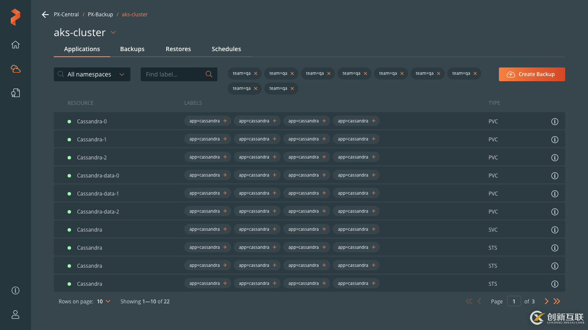Image resolution: width=588 pixels, height=330 pixels.
Task: Click the RESOURCE column header
Action: pyautogui.click(x=80, y=103)
